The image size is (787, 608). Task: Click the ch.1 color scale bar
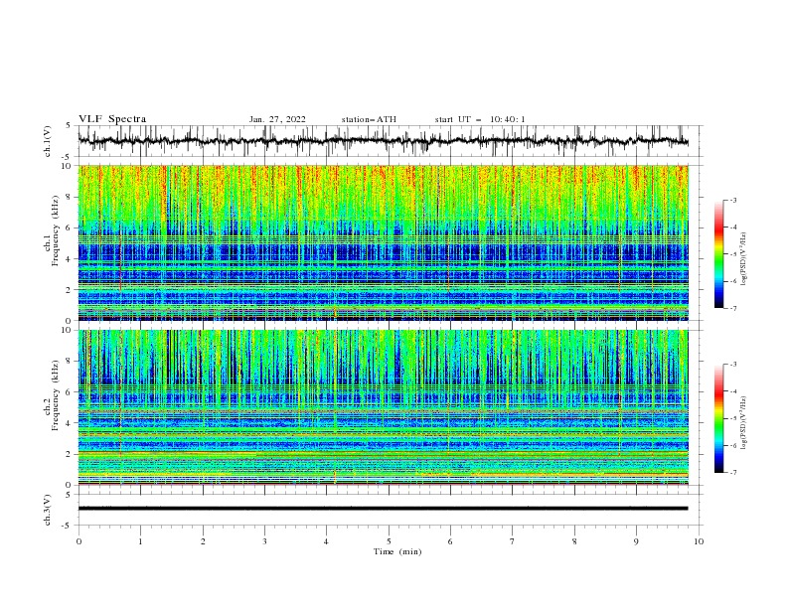pyautogui.click(x=719, y=254)
